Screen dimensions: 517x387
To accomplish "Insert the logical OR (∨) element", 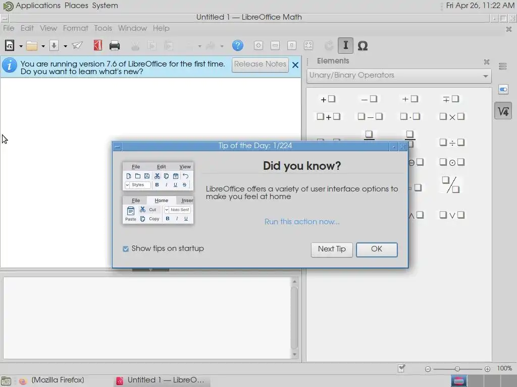I will tap(452, 215).
